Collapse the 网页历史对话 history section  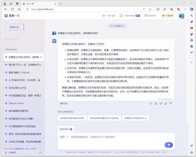(x=42, y=50)
